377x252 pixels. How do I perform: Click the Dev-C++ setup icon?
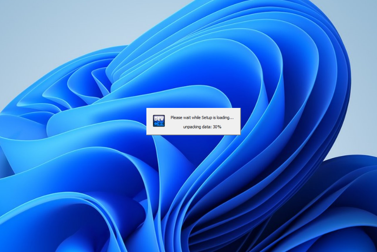(159, 121)
